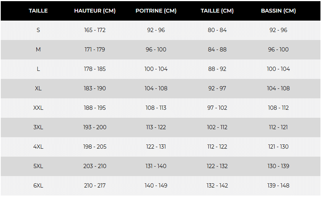Click the first TAILLE header

pyautogui.click(x=38, y=11)
